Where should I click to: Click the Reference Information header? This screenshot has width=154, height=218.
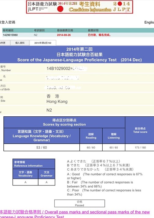pos(34,164)
